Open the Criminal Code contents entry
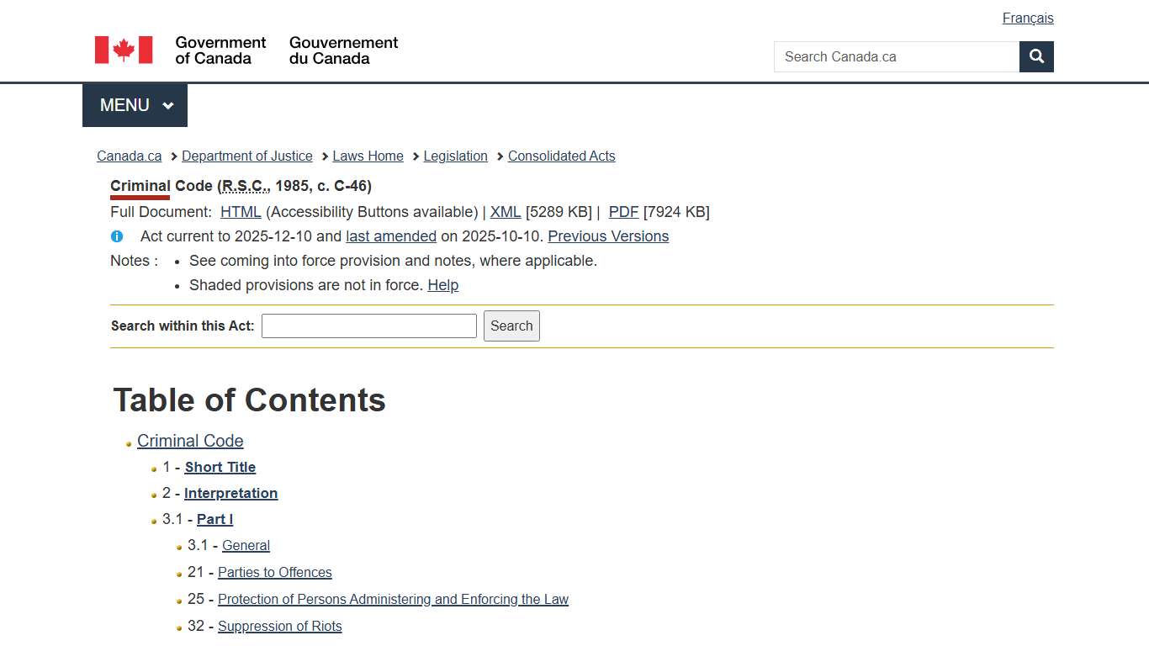This screenshot has width=1149, height=646. 190,441
